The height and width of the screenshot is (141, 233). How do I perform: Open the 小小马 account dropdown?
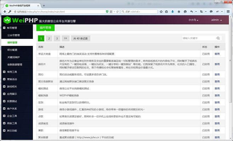pos(193,20)
